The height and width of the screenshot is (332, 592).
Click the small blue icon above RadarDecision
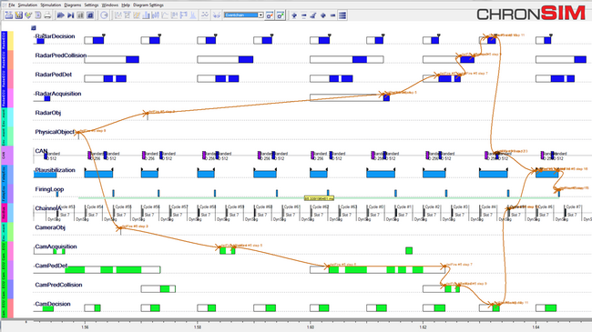coord(33,28)
